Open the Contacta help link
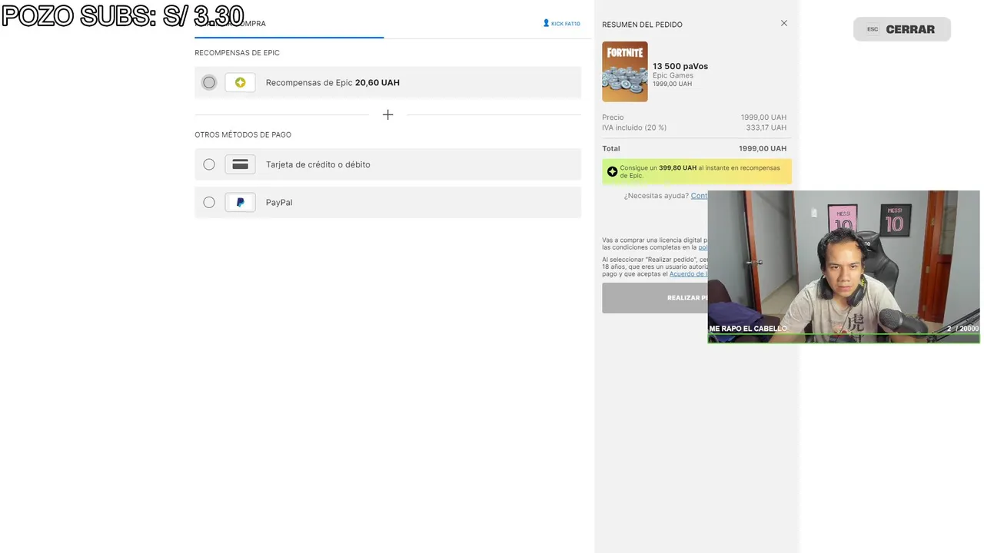Screen dimensions: 984x553 tap(700, 196)
